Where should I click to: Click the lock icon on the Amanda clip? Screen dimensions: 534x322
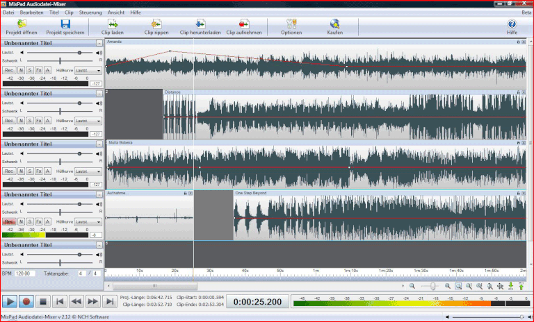click(518, 42)
